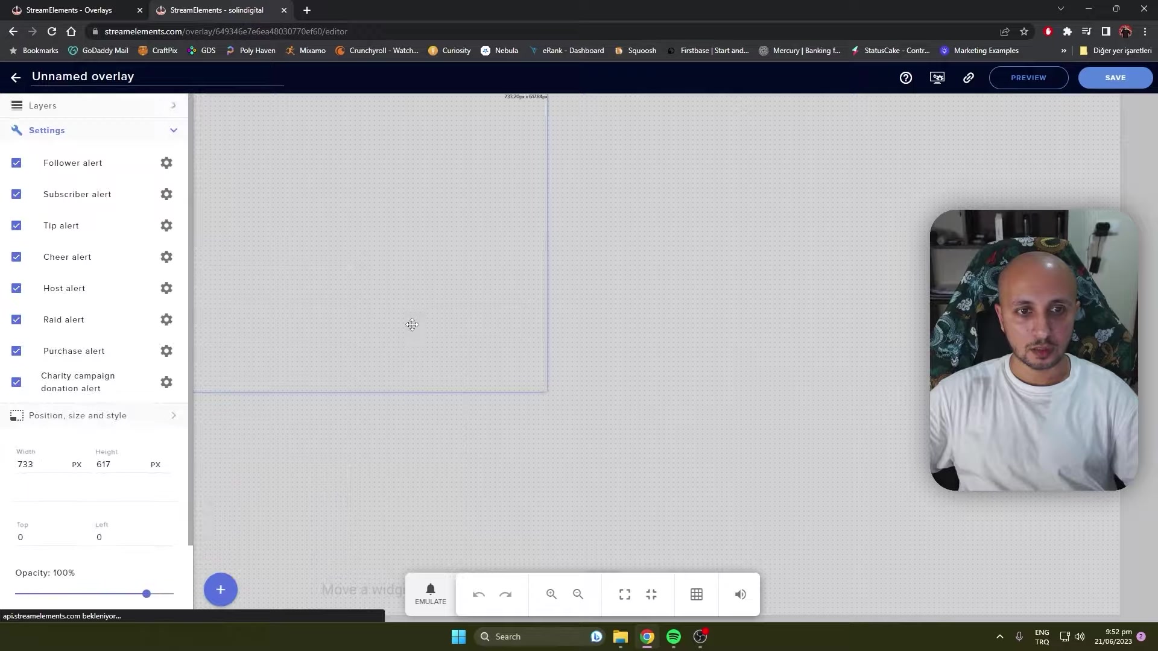Toggle the grid view
Screen dimensions: 1158x651
coord(696,594)
